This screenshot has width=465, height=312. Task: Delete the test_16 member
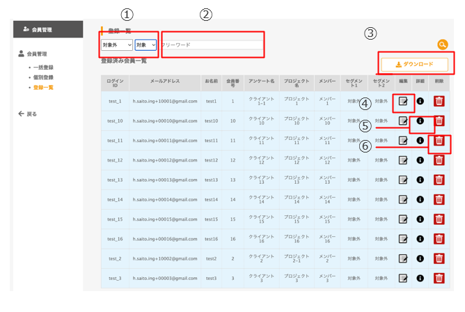(x=439, y=239)
